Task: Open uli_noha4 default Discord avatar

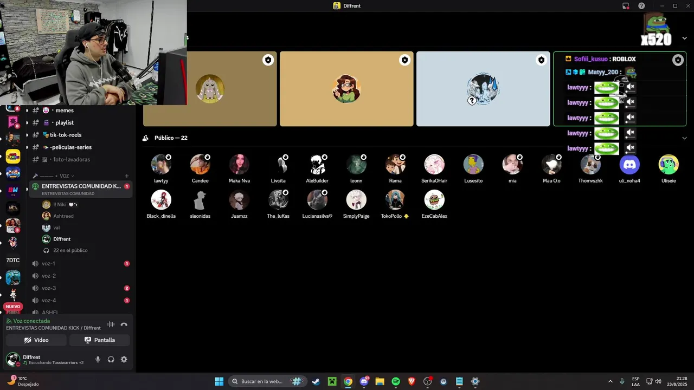Action: pos(629,164)
